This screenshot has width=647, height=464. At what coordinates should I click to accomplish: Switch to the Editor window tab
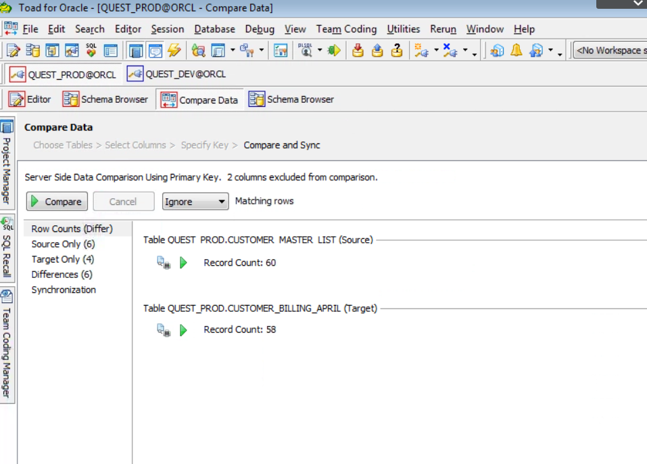(x=30, y=99)
